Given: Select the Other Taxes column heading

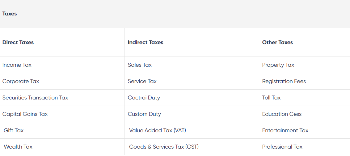Looking at the screenshot, I should [x=277, y=42].
